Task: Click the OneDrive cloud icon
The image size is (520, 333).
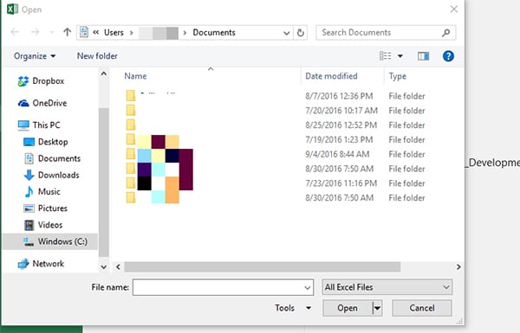Action: tap(23, 103)
